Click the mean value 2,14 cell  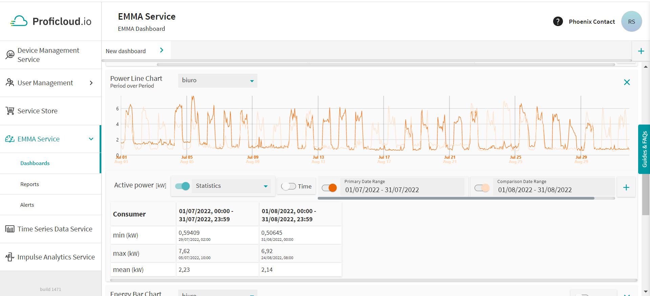point(300,270)
